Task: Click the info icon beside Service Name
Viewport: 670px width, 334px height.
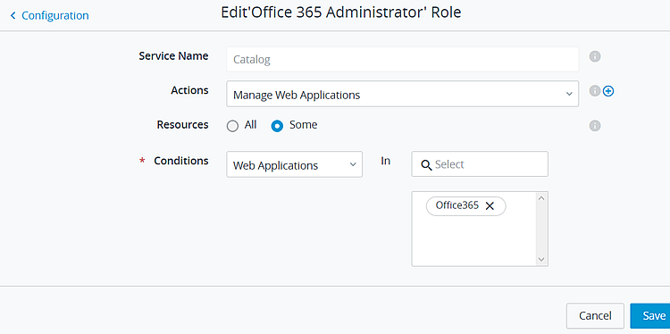Action: [595, 56]
